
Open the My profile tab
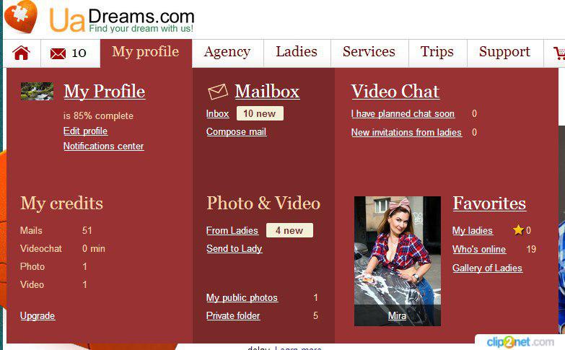(146, 52)
